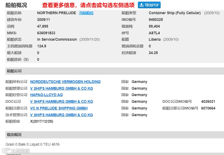Select gross tonnage value 47,855
Image resolution: width=224 pixels, height=155 pixels.
coord(43,26)
